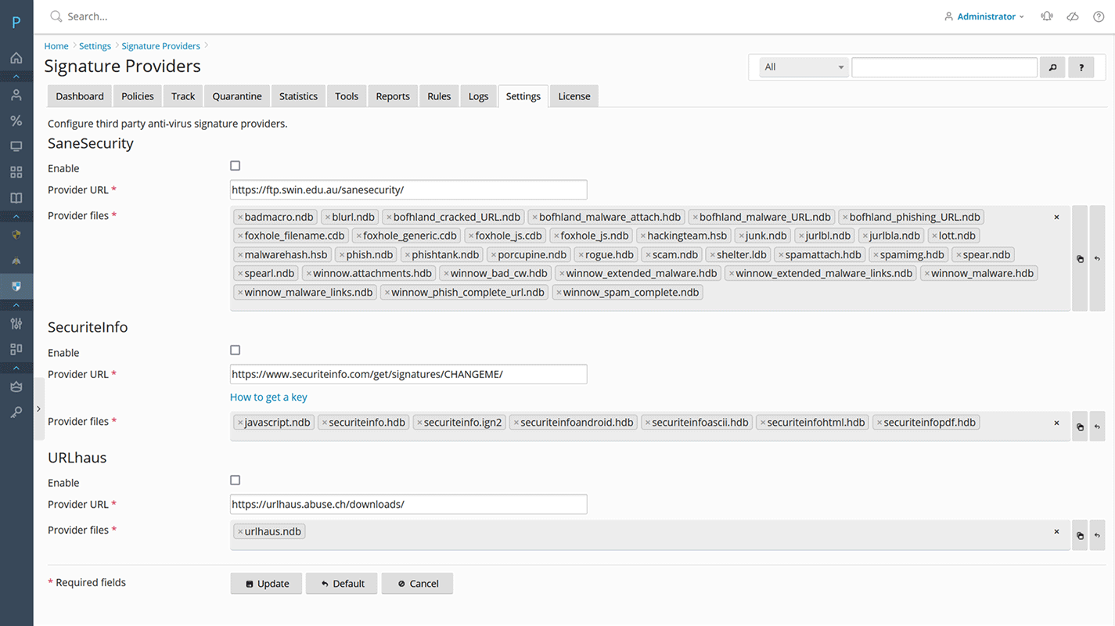This screenshot has height=626, width=1115.
Task: Switch to the License tab
Action: [574, 96]
